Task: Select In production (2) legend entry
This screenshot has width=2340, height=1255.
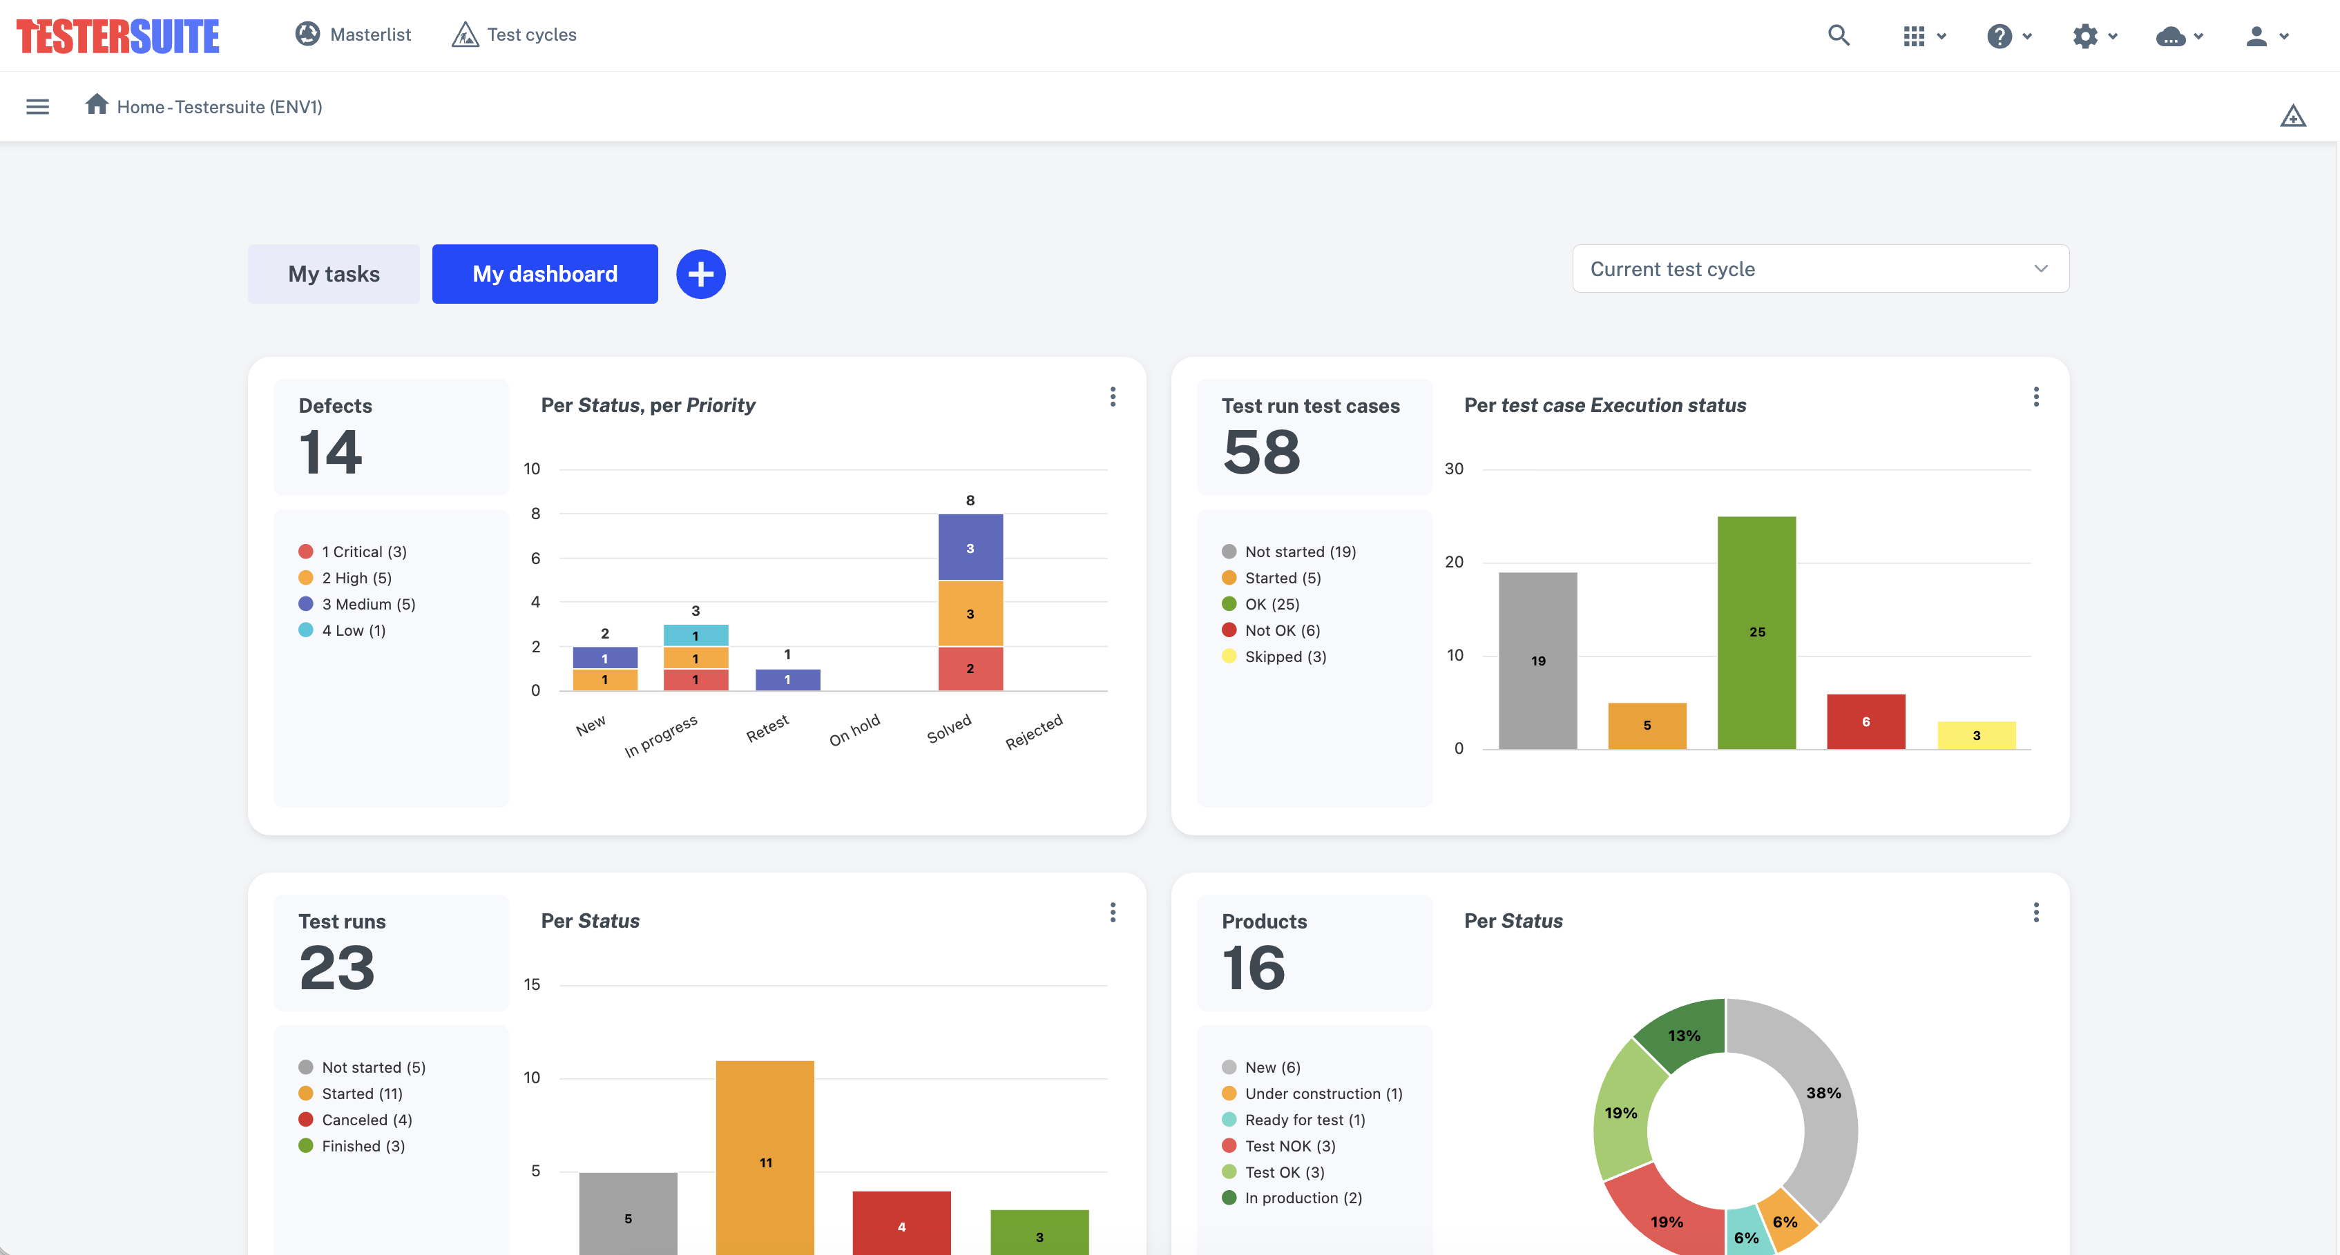Action: 1292,1198
